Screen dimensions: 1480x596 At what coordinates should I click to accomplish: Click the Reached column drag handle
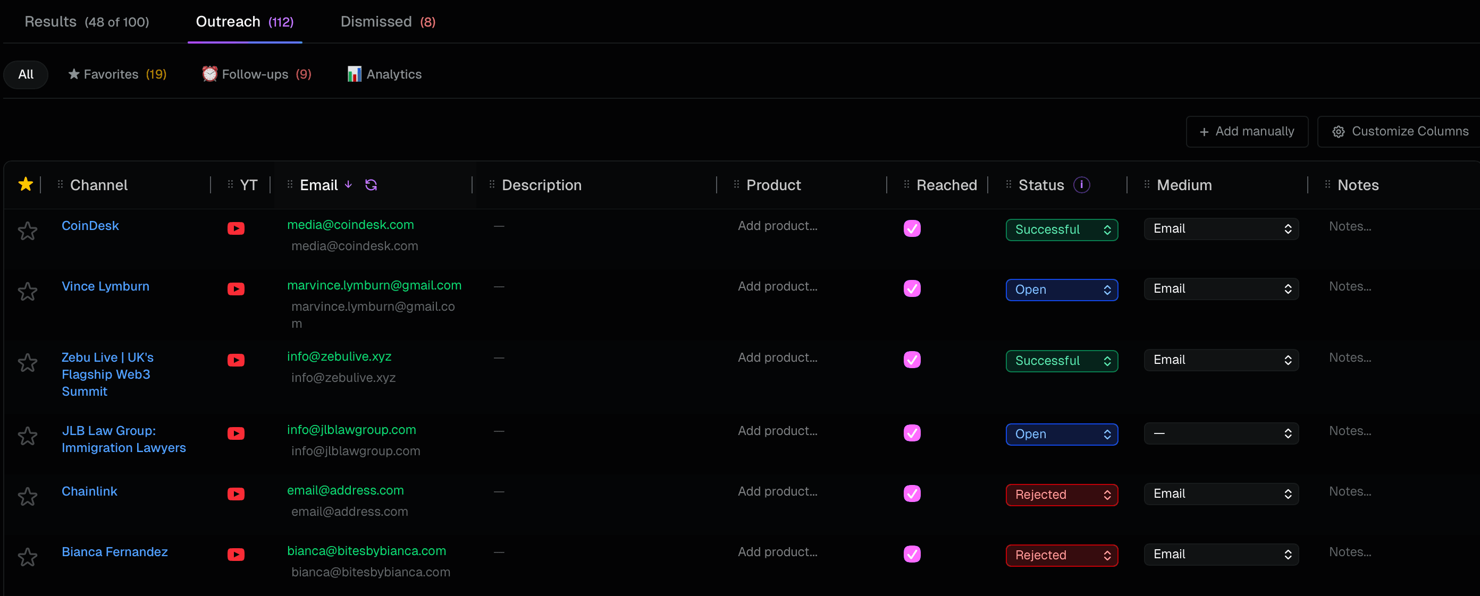pyautogui.click(x=906, y=184)
